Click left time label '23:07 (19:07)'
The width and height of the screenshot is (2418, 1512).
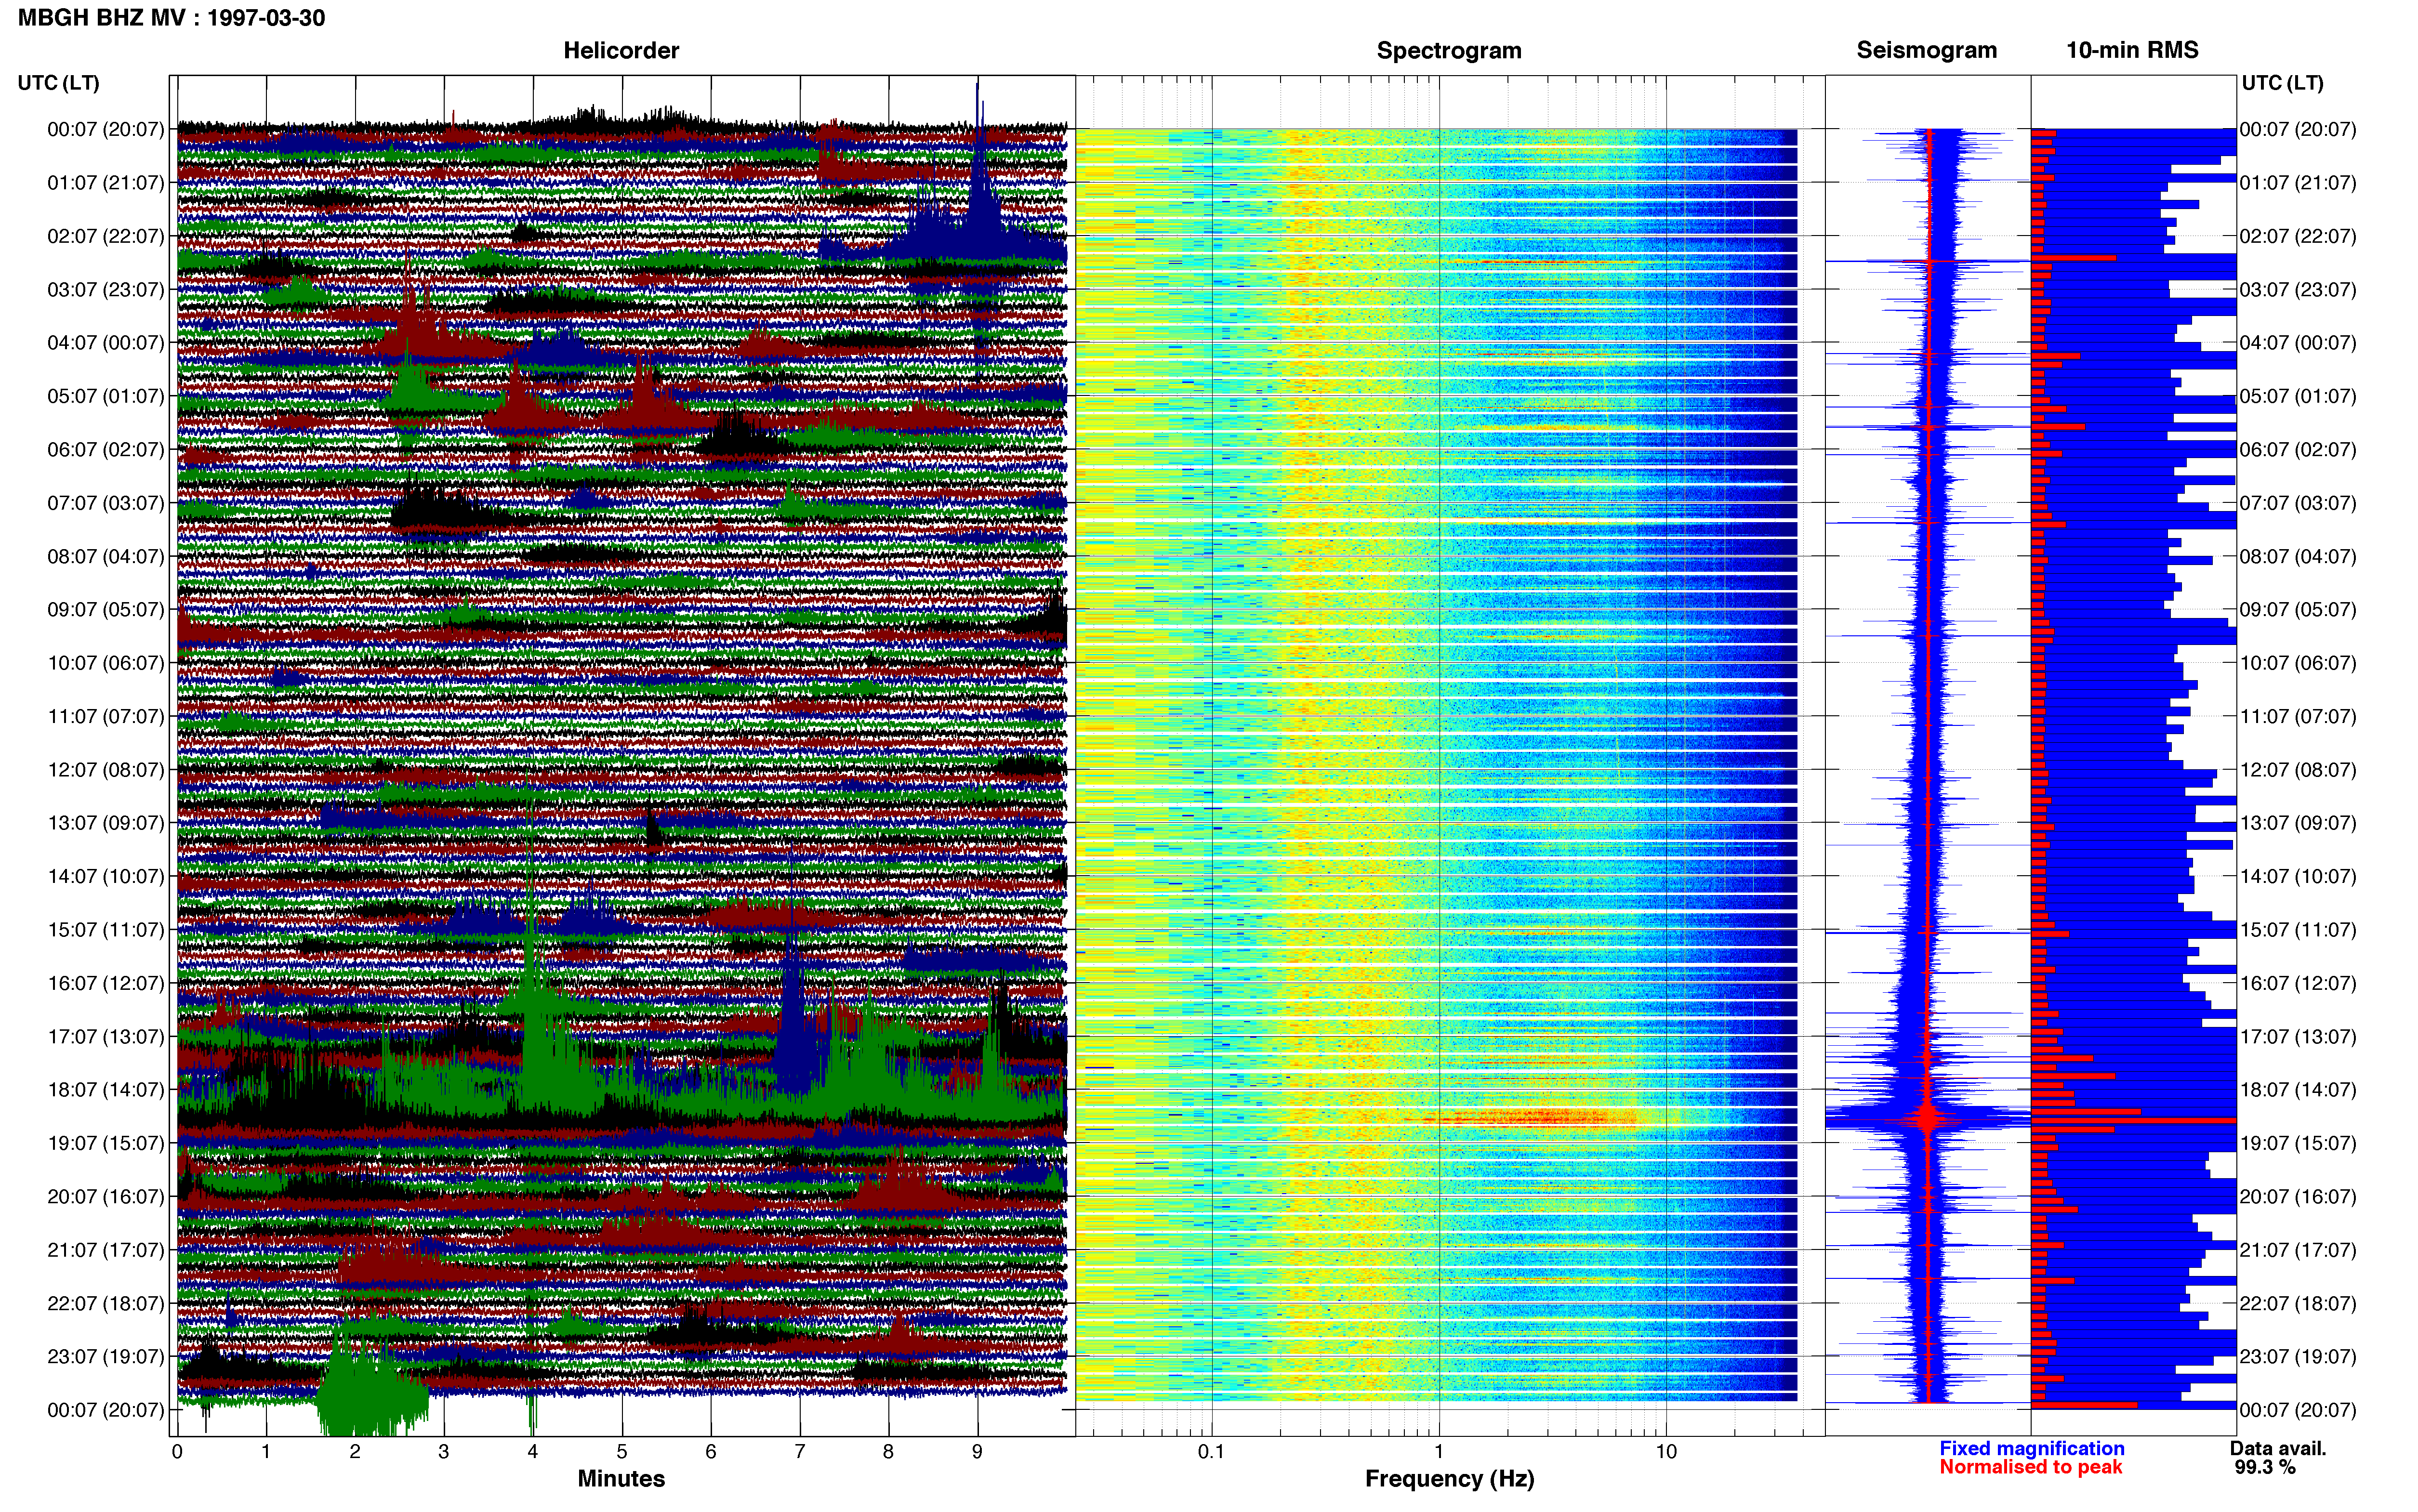(x=105, y=1356)
